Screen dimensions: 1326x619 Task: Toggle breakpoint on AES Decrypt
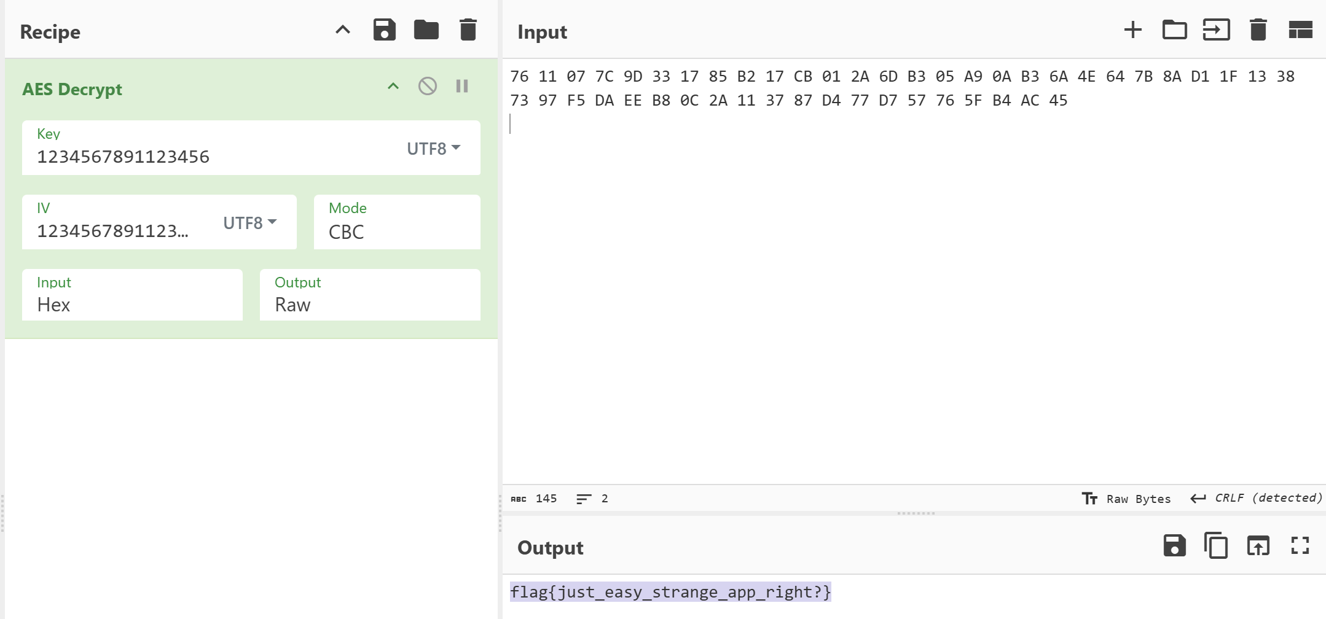462,86
